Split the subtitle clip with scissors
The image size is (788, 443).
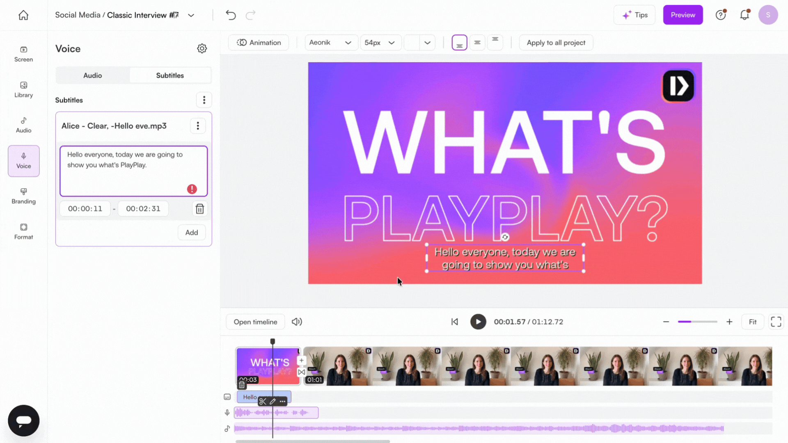(x=263, y=402)
